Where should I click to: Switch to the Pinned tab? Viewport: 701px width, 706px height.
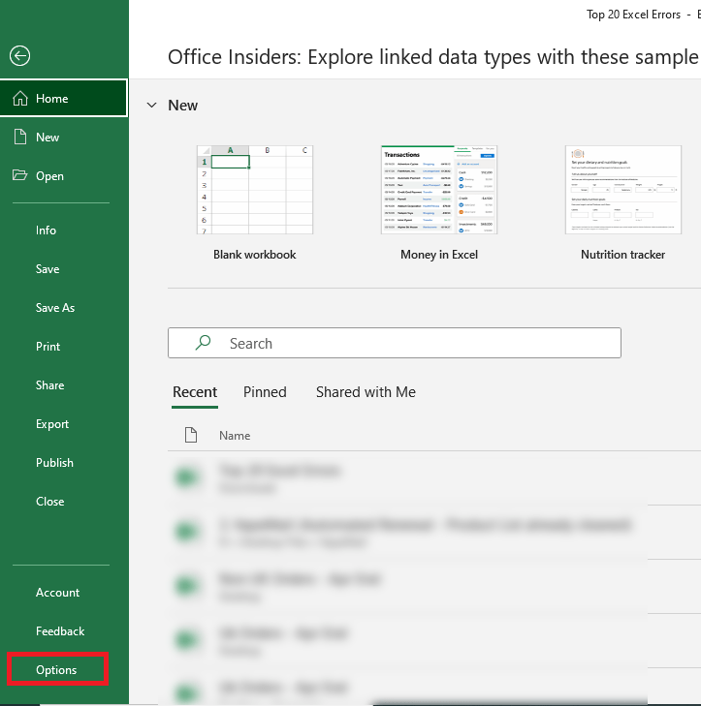[x=265, y=392]
